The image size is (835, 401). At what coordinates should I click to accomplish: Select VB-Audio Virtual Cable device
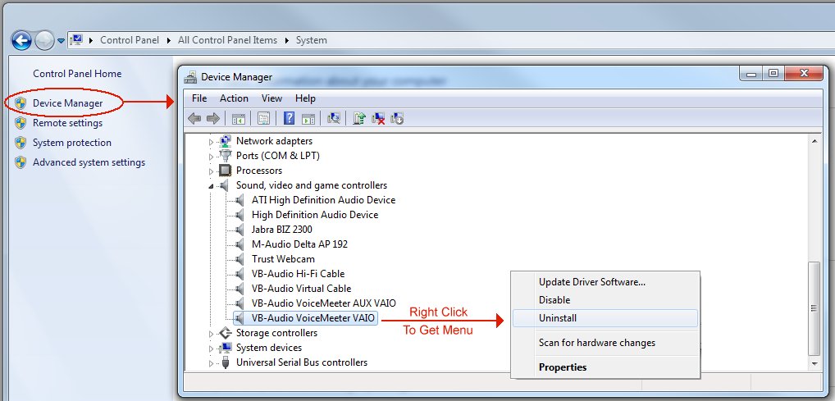point(301,289)
